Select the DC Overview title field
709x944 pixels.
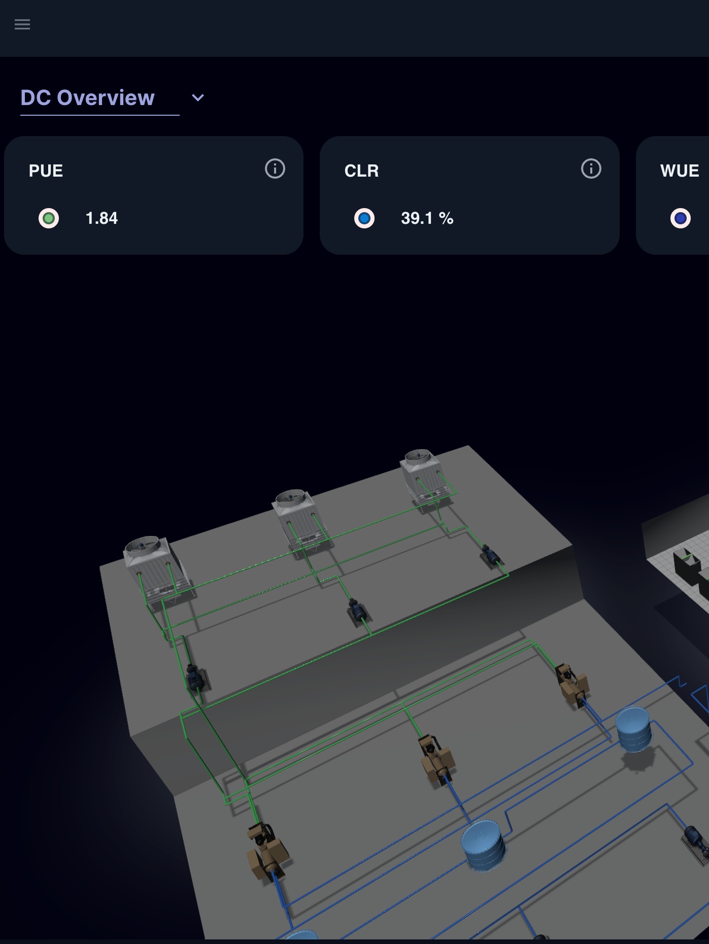pos(99,98)
